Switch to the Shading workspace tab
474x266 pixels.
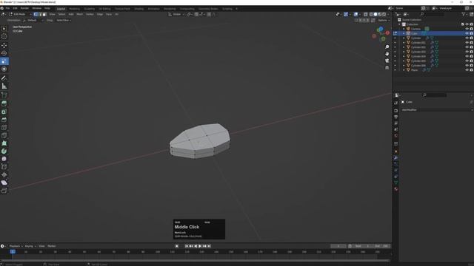point(139,9)
